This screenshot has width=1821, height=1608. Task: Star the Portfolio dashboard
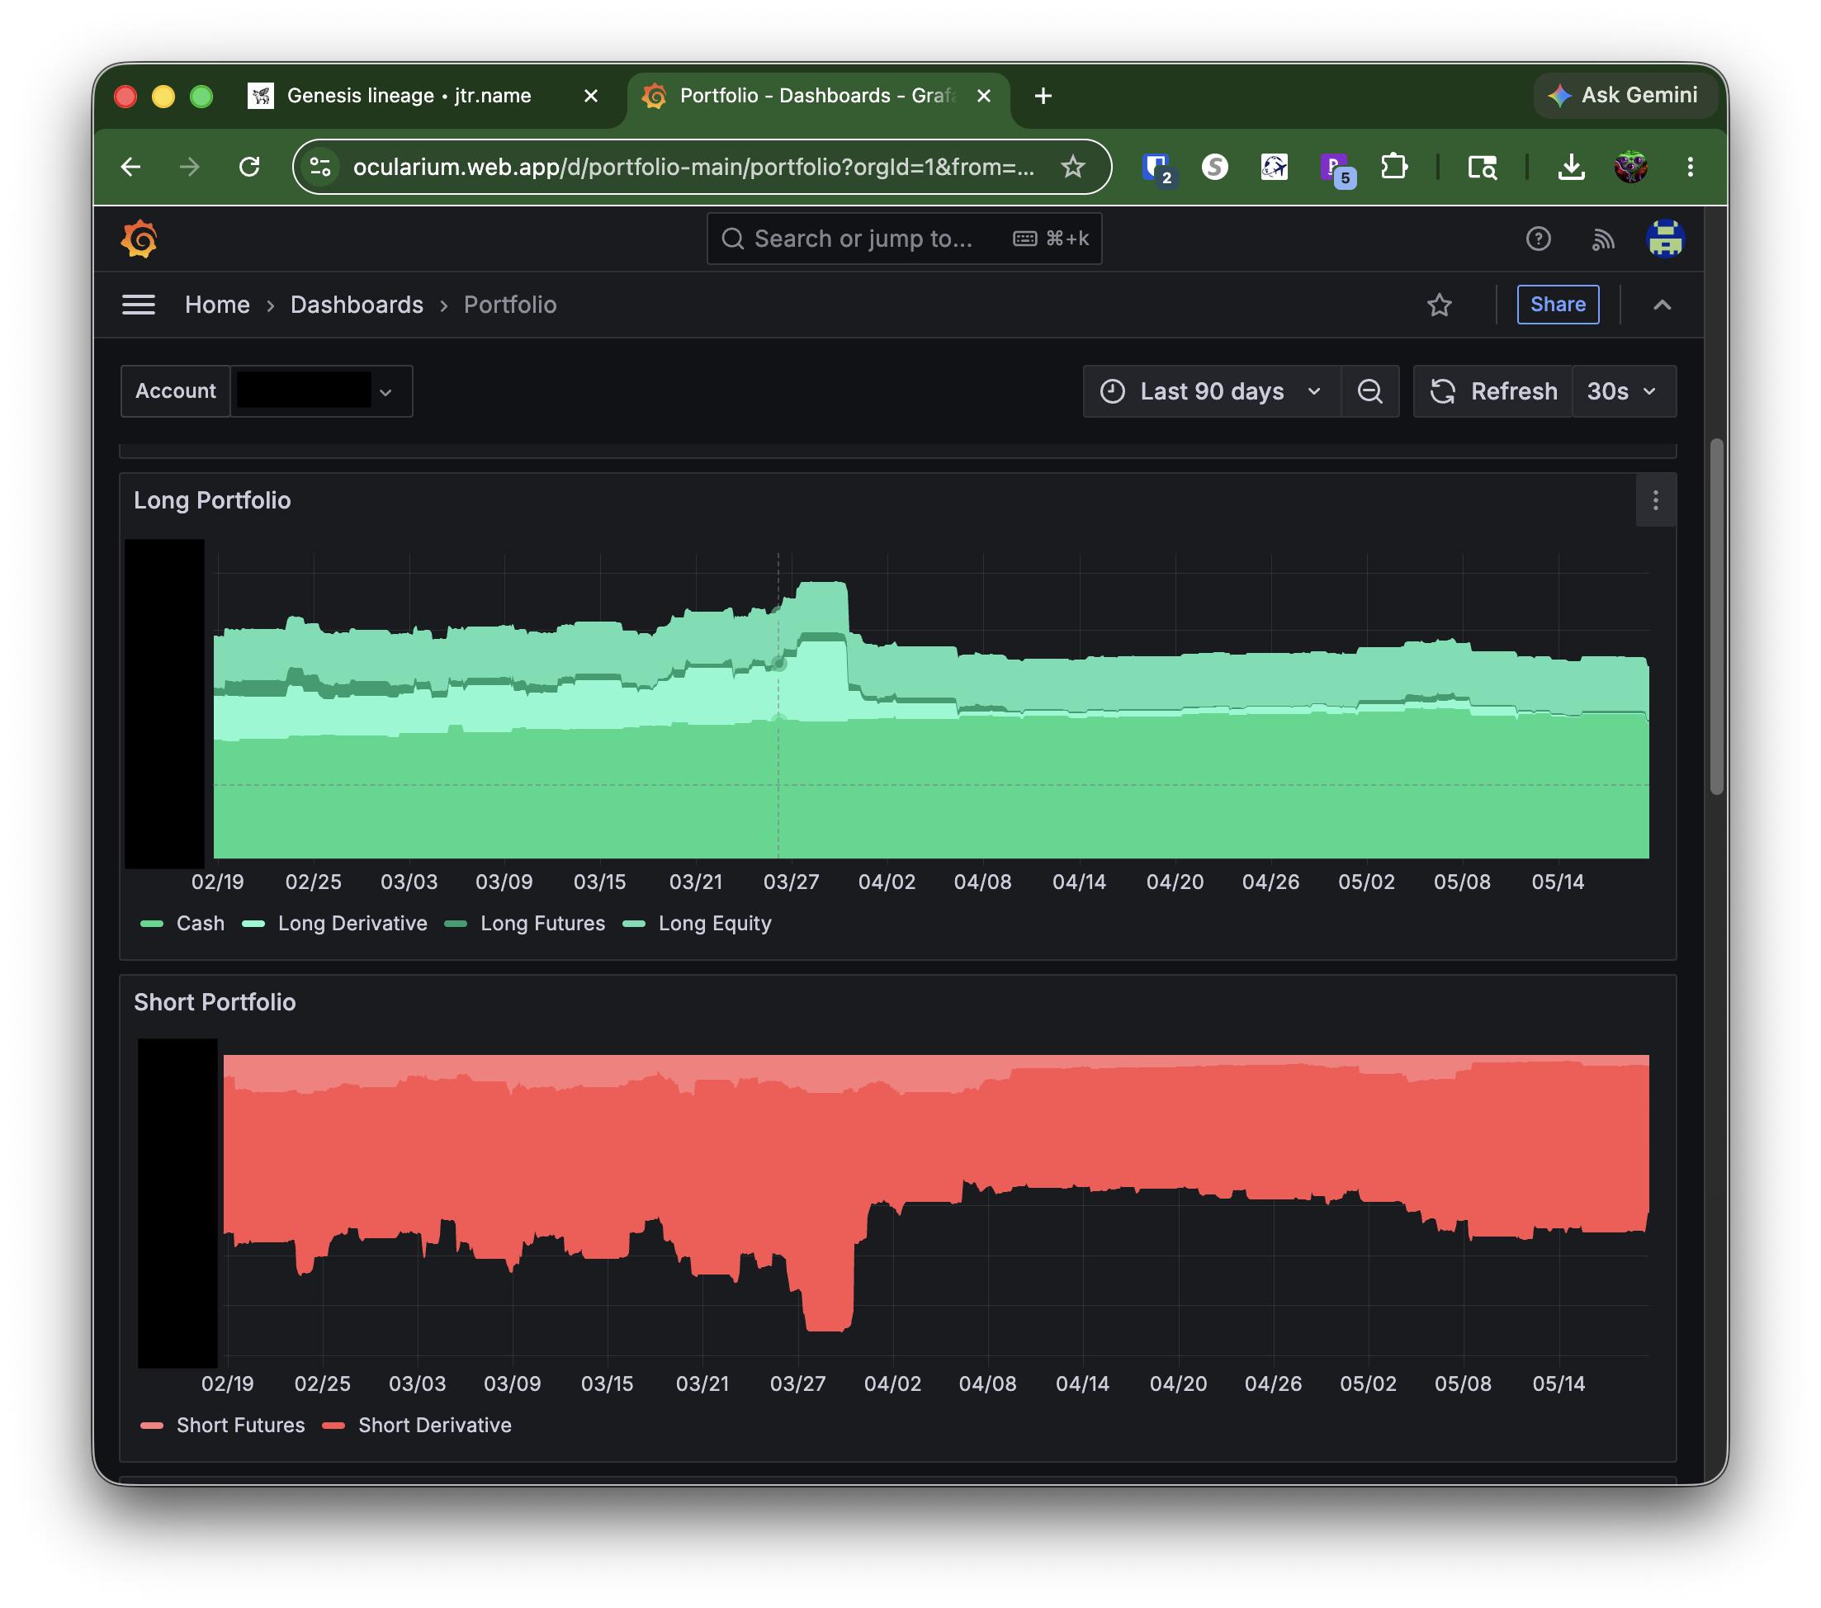pos(1439,305)
